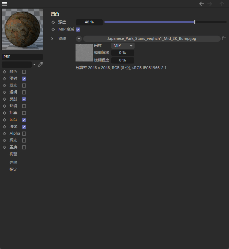Uncheck the 凹凸 channel checkbox
Viewport: 229px width, 249px height.
point(24,120)
